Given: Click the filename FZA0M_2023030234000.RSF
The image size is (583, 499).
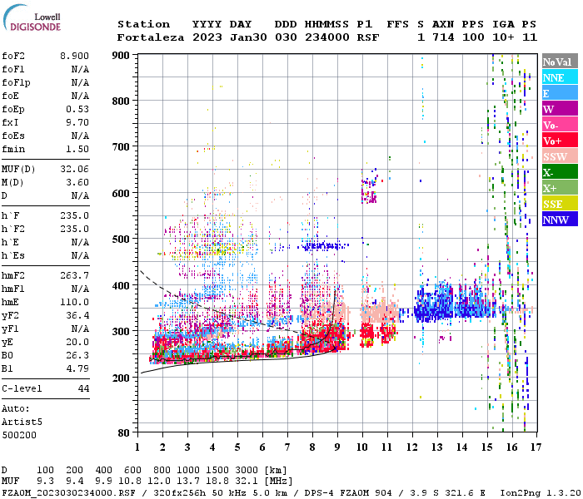Looking at the screenshot, I should (69, 492).
